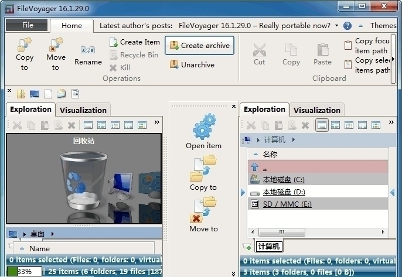Click the Kill operation
This screenshot has width=402, height=277.
[120, 68]
